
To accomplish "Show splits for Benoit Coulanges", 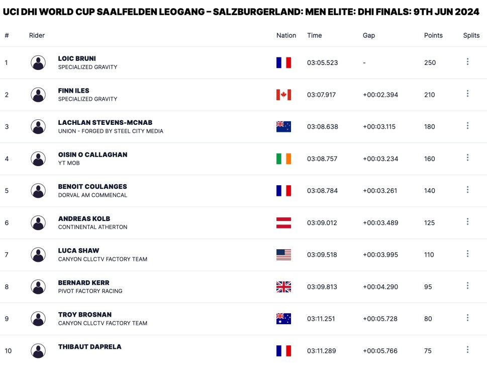I will [x=467, y=190].
